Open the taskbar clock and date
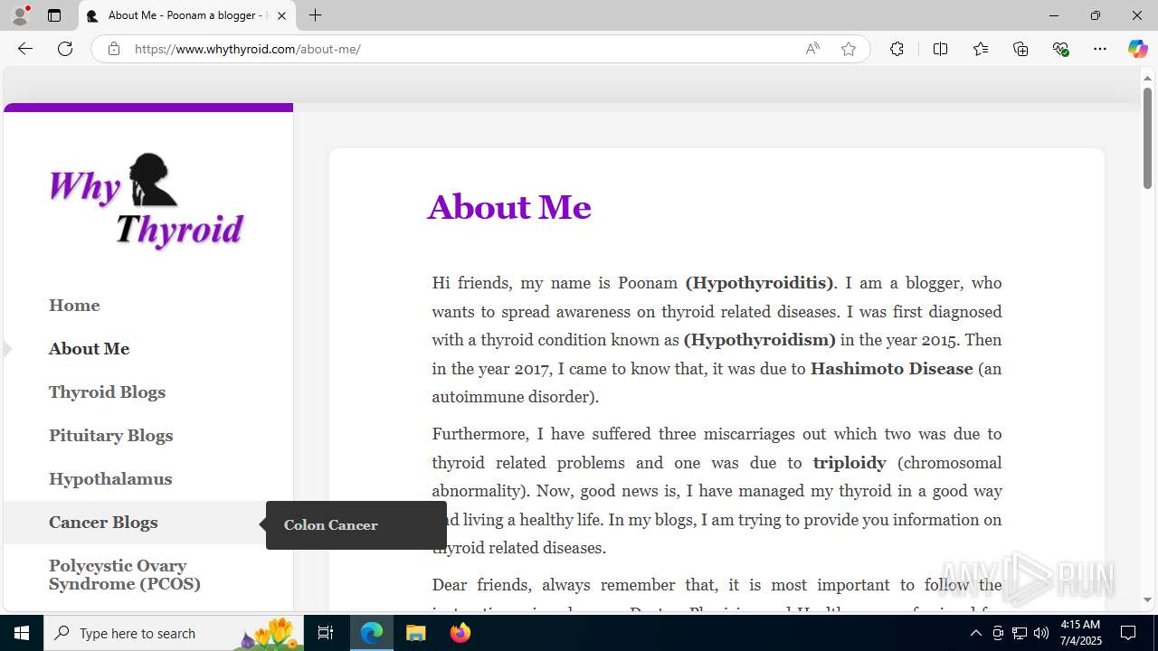The width and height of the screenshot is (1158, 651). pyautogui.click(x=1079, y=633)
